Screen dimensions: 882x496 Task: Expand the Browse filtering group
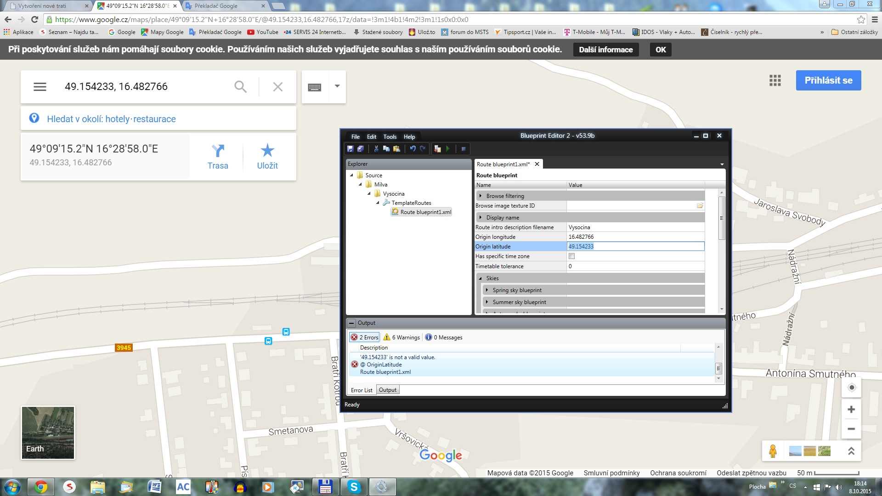tap(481, 196)
